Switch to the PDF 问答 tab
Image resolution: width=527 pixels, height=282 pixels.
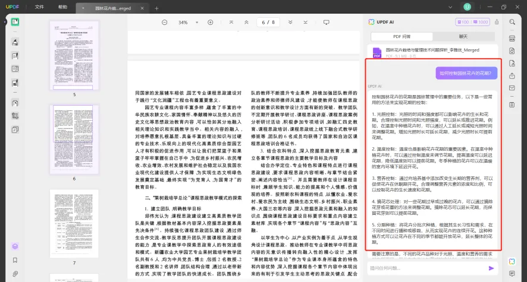coord(401,36)
